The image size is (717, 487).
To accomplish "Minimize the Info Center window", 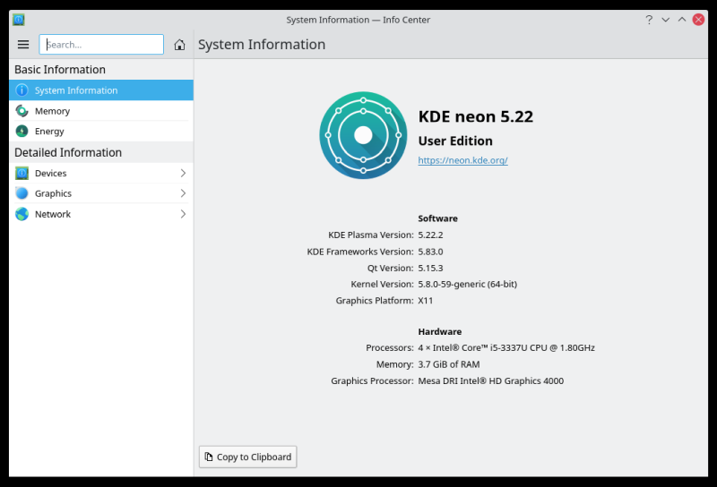I will pos(665,20).
